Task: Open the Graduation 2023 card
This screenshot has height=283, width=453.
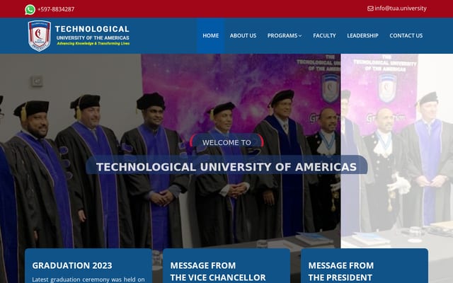Action: [88, 266]
